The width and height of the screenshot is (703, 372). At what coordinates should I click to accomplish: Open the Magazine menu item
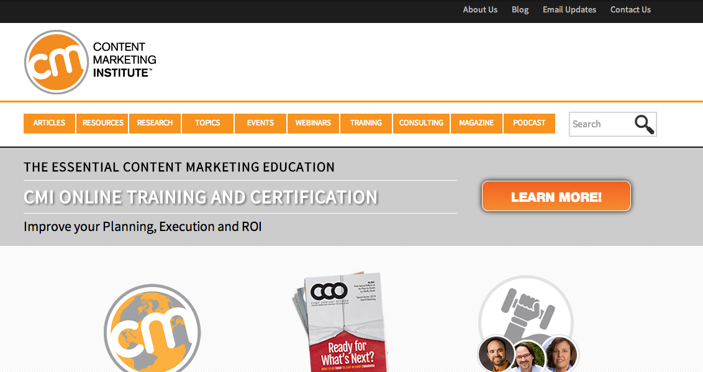tap(476, 123)
